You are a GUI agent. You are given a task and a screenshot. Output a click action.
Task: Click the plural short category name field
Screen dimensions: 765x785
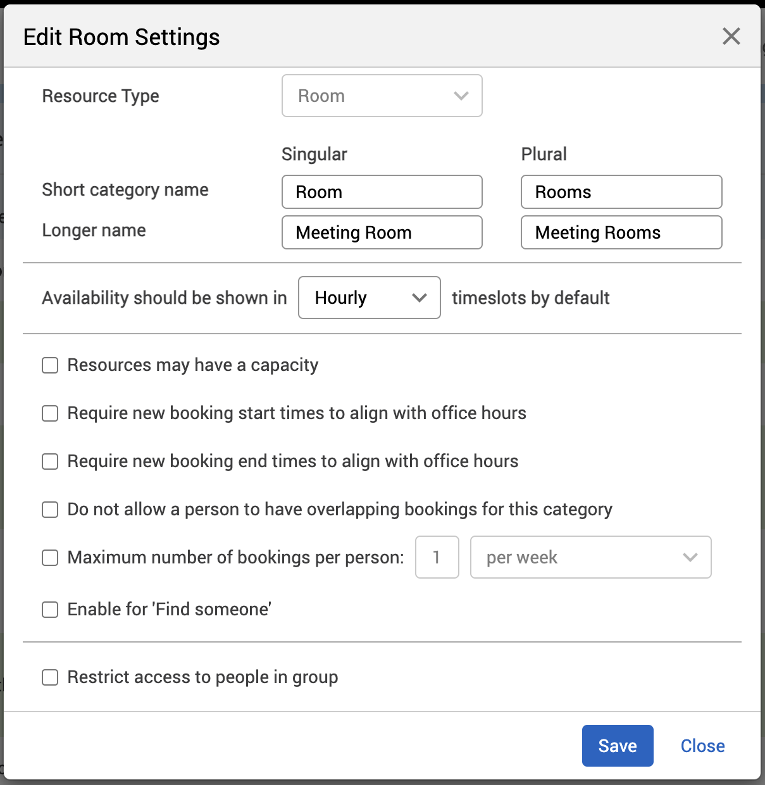click(x=621, y=192)
